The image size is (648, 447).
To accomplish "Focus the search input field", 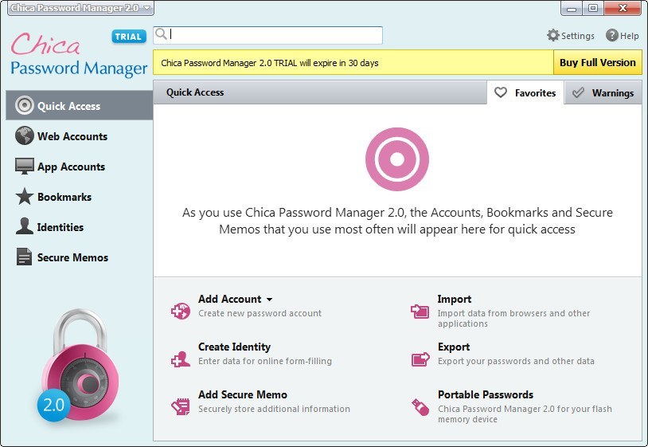I will tap(267, 35).
